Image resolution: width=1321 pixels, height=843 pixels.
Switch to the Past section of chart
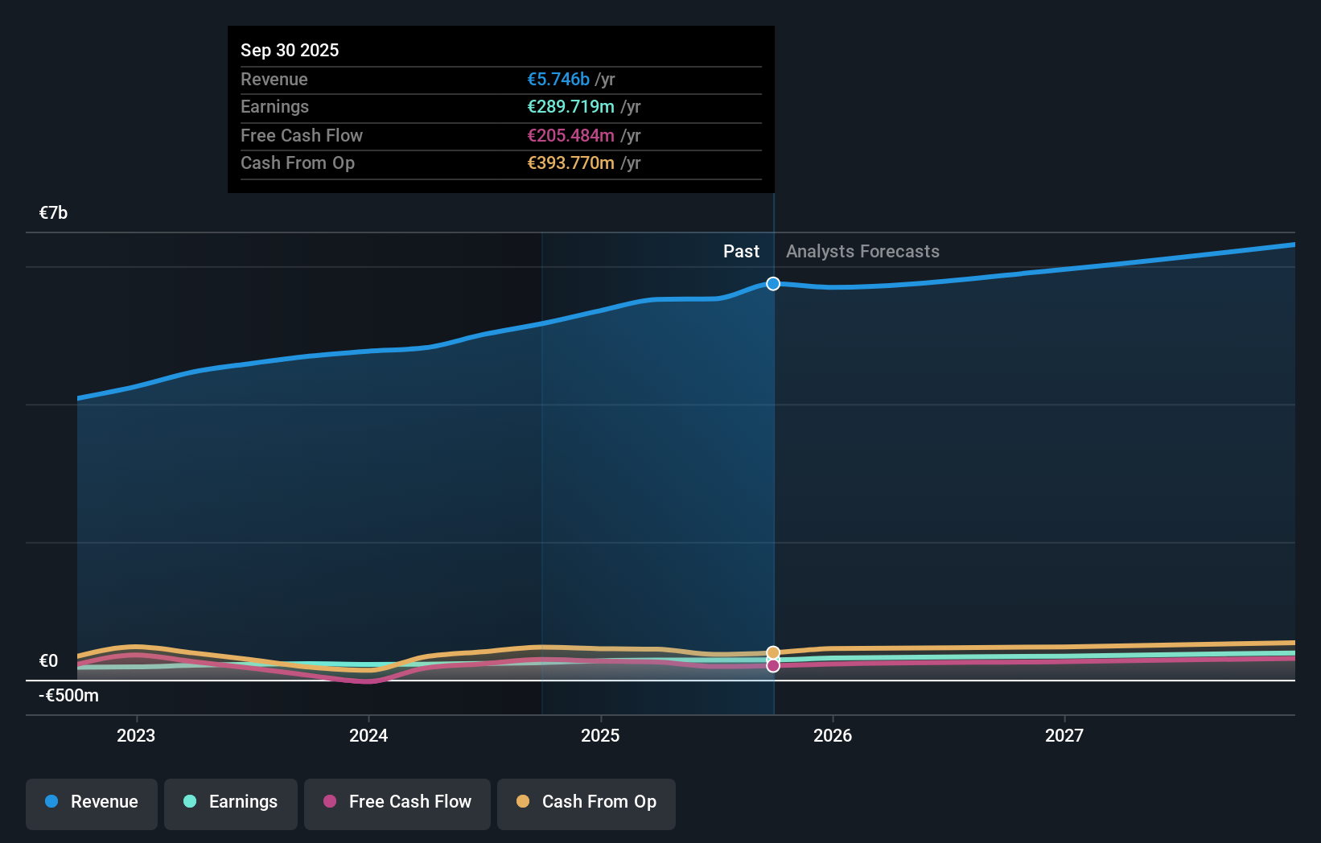tap(741, 251)
